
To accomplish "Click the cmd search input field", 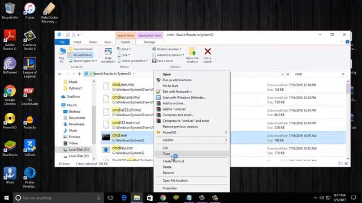I will tap(318, 74).
